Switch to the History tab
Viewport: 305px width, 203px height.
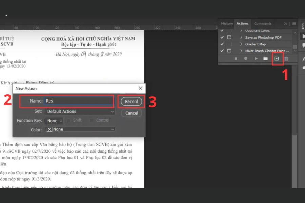click(x=227, y=24)
